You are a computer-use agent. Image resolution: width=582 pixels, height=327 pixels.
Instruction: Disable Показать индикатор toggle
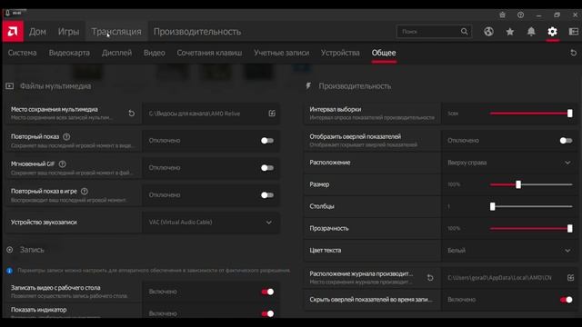(x=267, y=313)
